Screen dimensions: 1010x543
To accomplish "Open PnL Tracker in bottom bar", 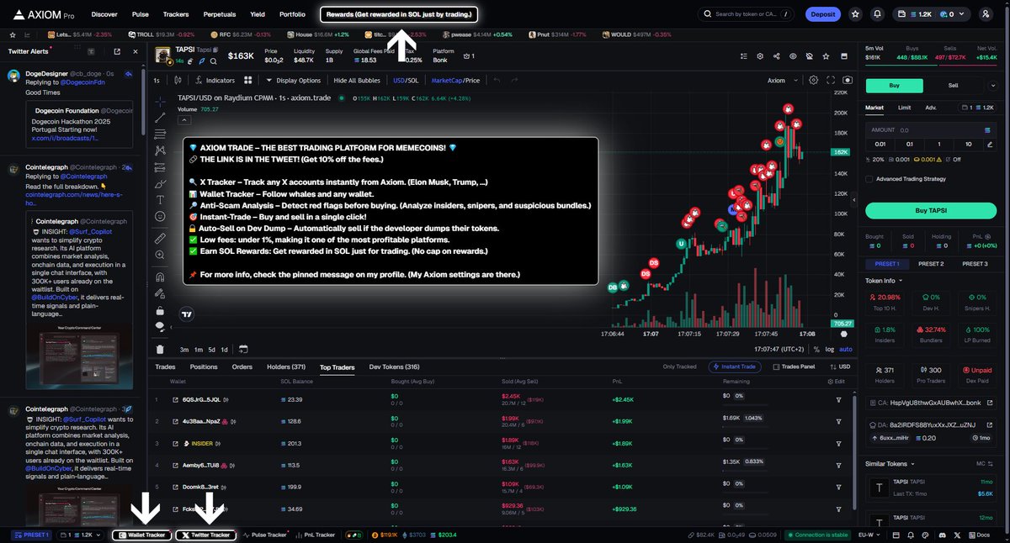I will coord(315,535).
